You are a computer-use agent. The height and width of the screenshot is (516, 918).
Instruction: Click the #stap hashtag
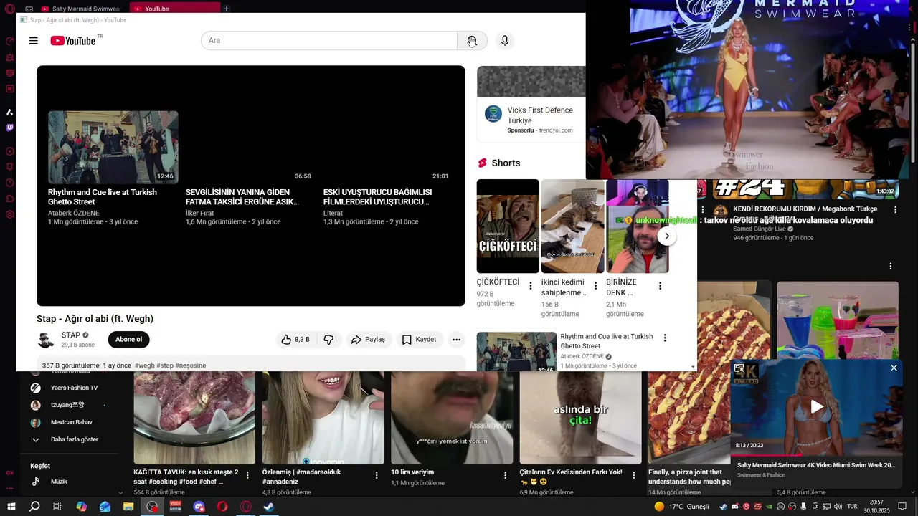(x=165, y=365)
